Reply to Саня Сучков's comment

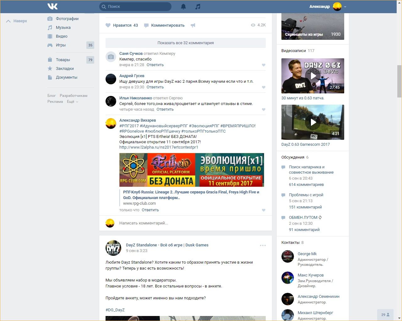click(155, 65)
